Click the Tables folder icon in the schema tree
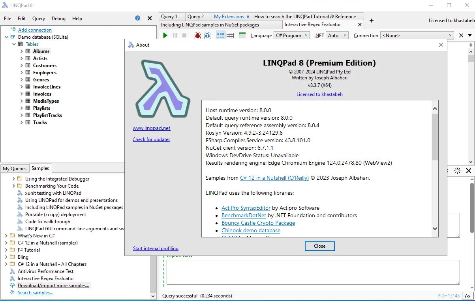 21,44
